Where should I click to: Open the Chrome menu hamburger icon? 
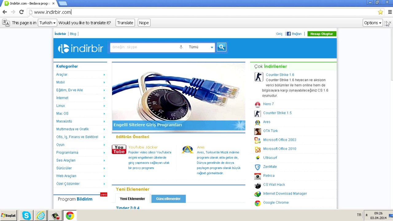[390, 12]
